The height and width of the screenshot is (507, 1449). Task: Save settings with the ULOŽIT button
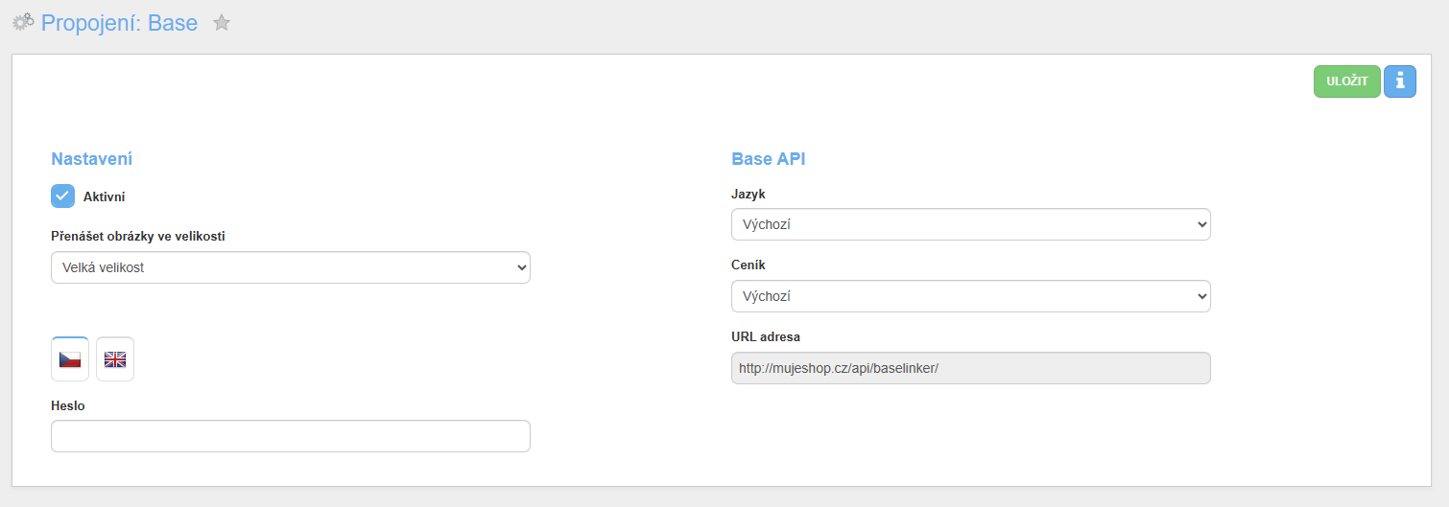coord(1347,81)
